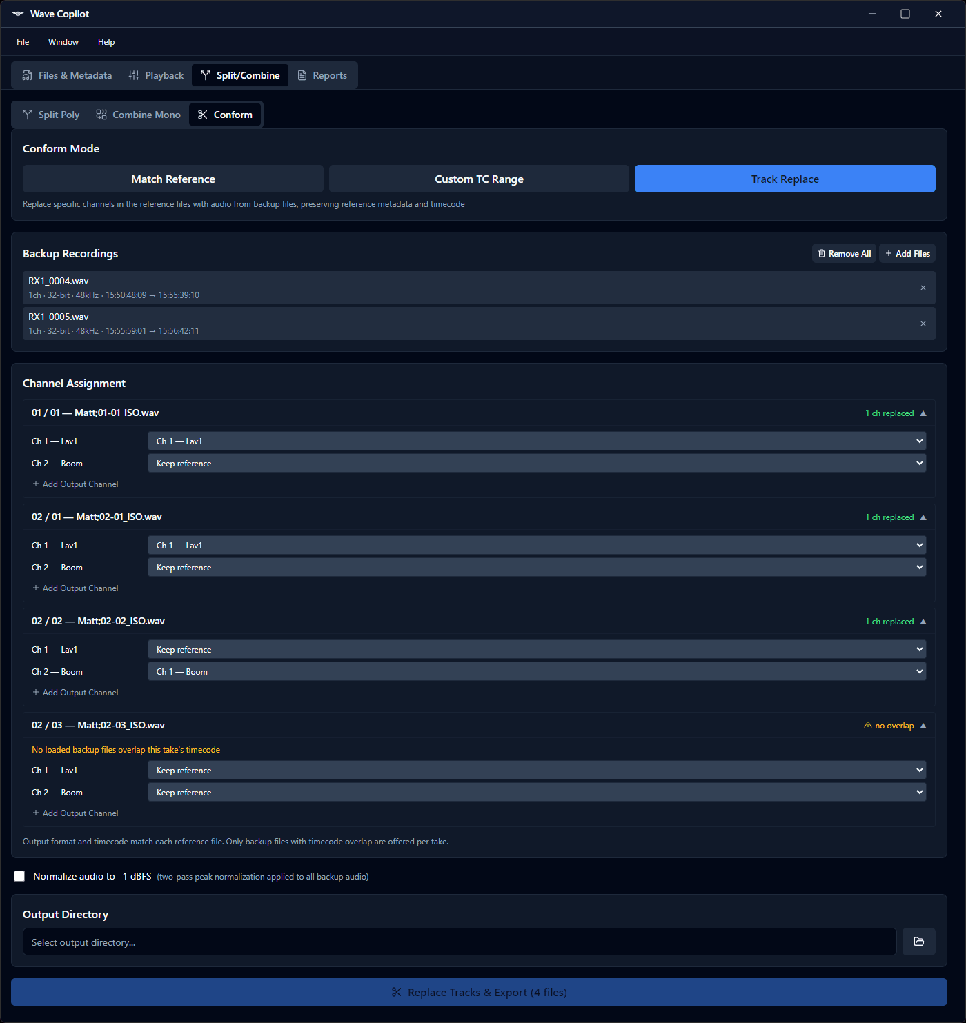
Task: Collapse the 02 / 01 take section
Action: [923, 517]
